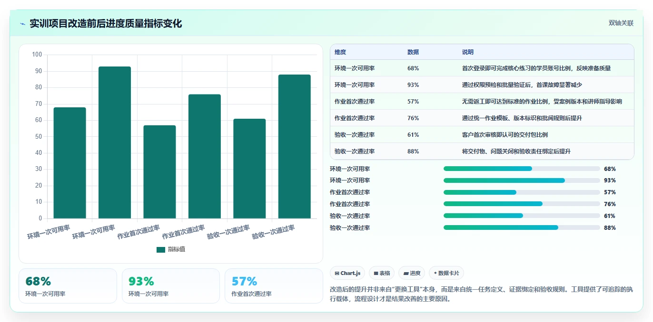
Task: Click the 93% progress bar
Action: pyautogui.click(x=522, y=180)
